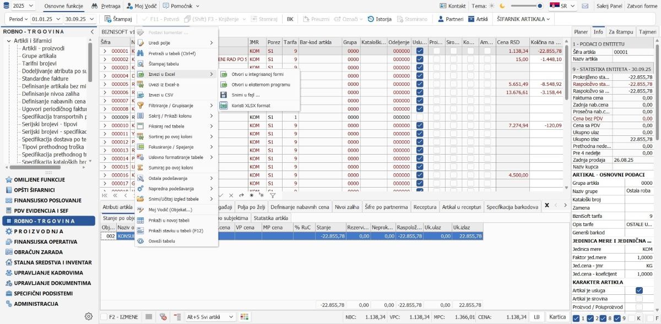Check the 'Artikal je sirovina' checkbox
The height and width of the screenshot is (324, 661).
pyautogui.click(x=639, y=299)
